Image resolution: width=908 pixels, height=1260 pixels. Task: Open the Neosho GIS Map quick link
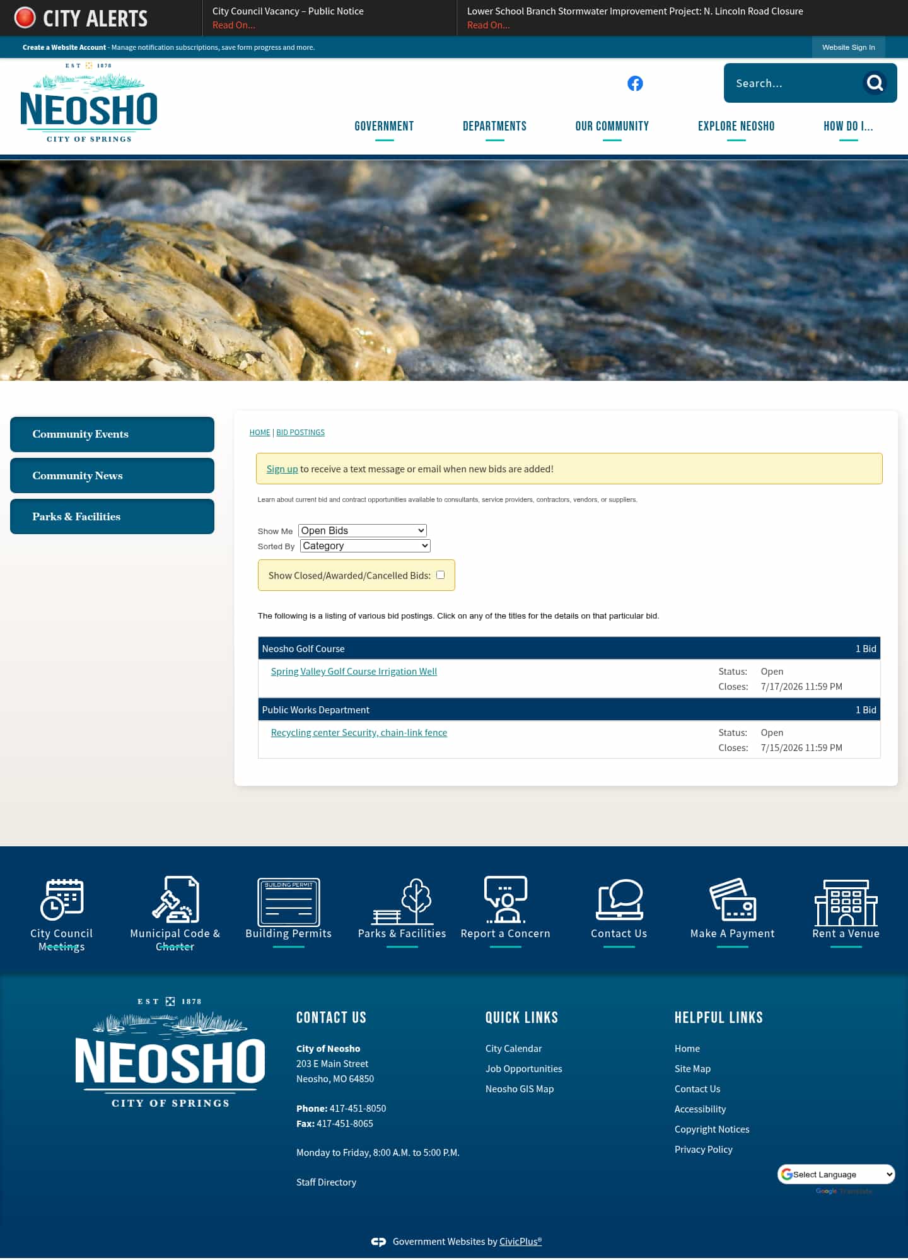(520, 1089)
